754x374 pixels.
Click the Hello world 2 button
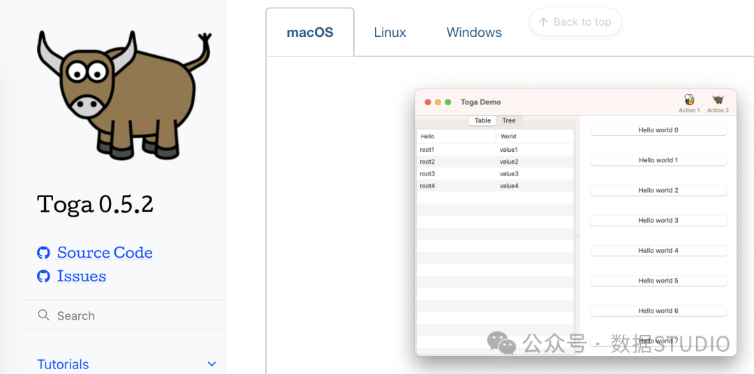[658, 190]
